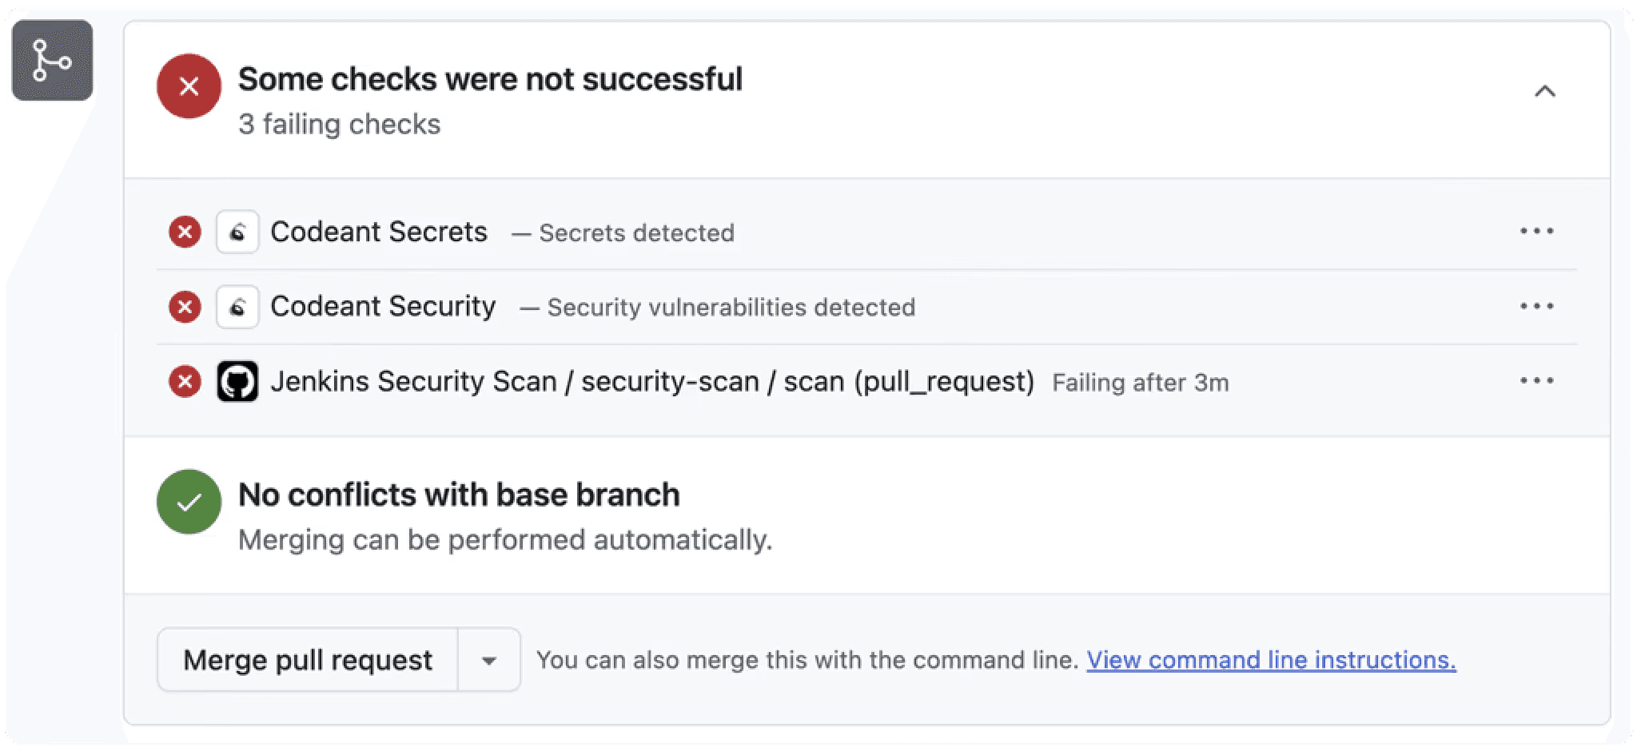The height and width of the screenshot is (751, 1637).
Task: Open View command line instructions link
Action: click(1273, 659)
